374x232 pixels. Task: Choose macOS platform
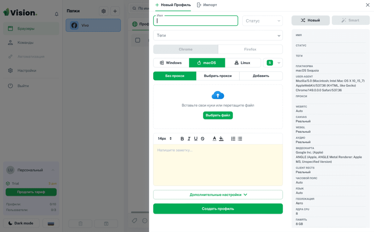point(207,63)
